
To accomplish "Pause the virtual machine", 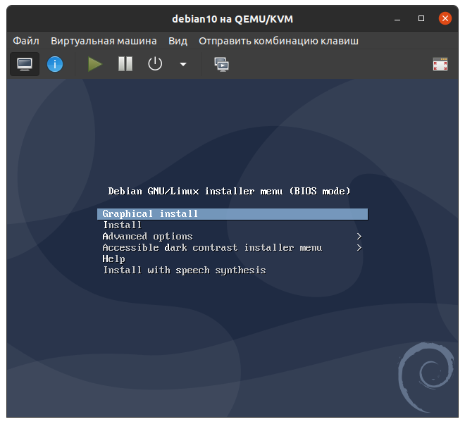I will [125, 64].
